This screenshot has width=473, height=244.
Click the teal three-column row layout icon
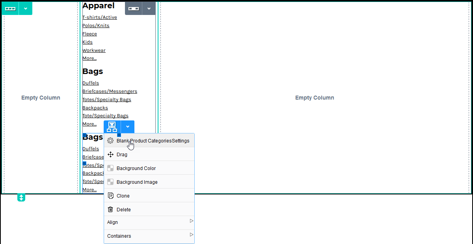(x=10, y=8)
